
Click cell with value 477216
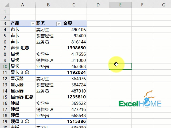[74, 109]
